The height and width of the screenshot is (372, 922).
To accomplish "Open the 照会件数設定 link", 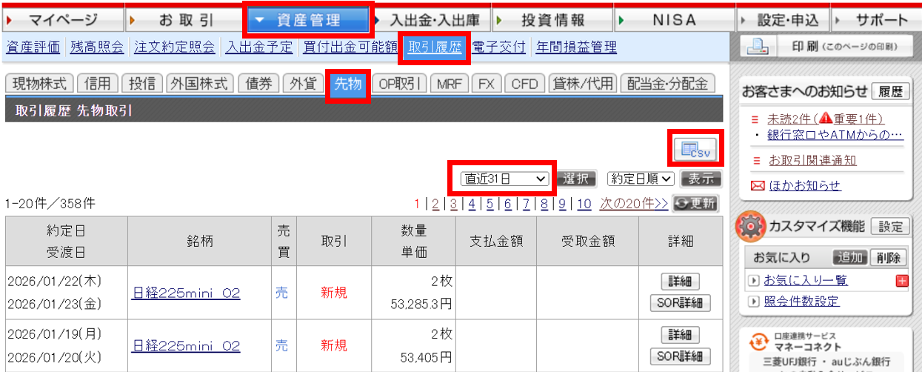I will (801, 301).
